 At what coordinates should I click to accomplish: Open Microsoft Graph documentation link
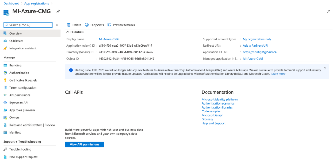213,115
